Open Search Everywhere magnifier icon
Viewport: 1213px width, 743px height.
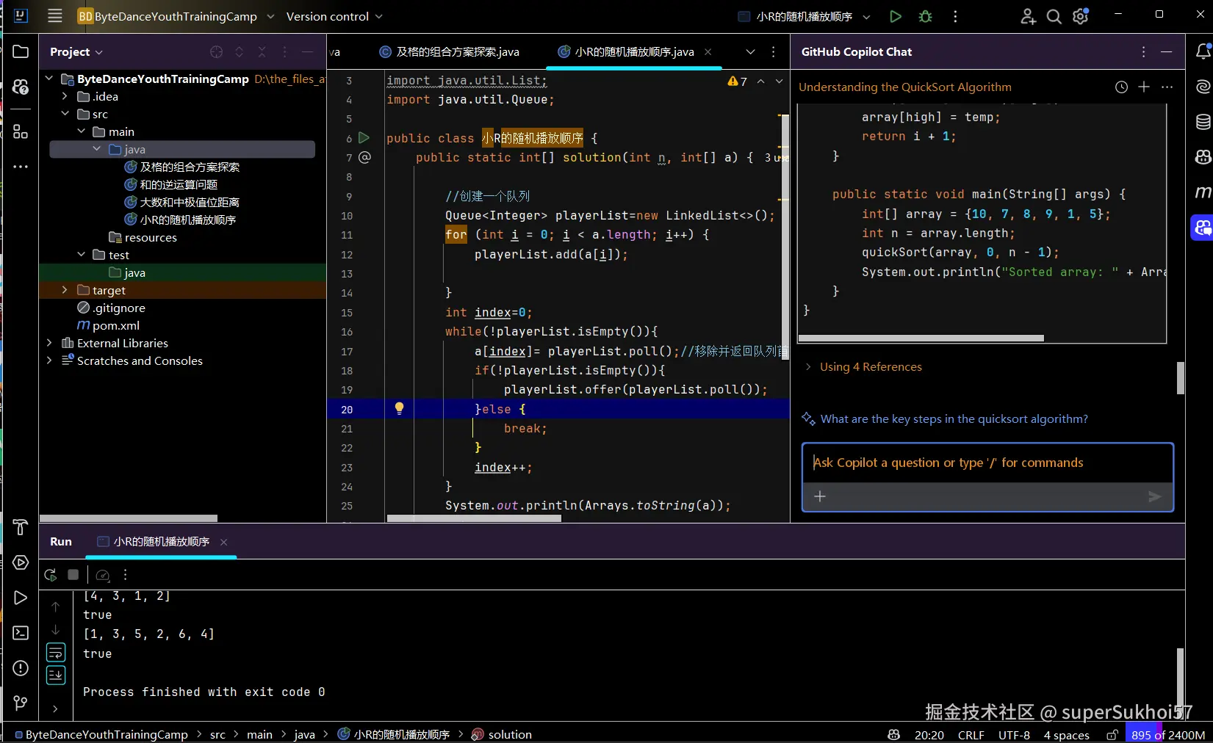[1054, 16]
